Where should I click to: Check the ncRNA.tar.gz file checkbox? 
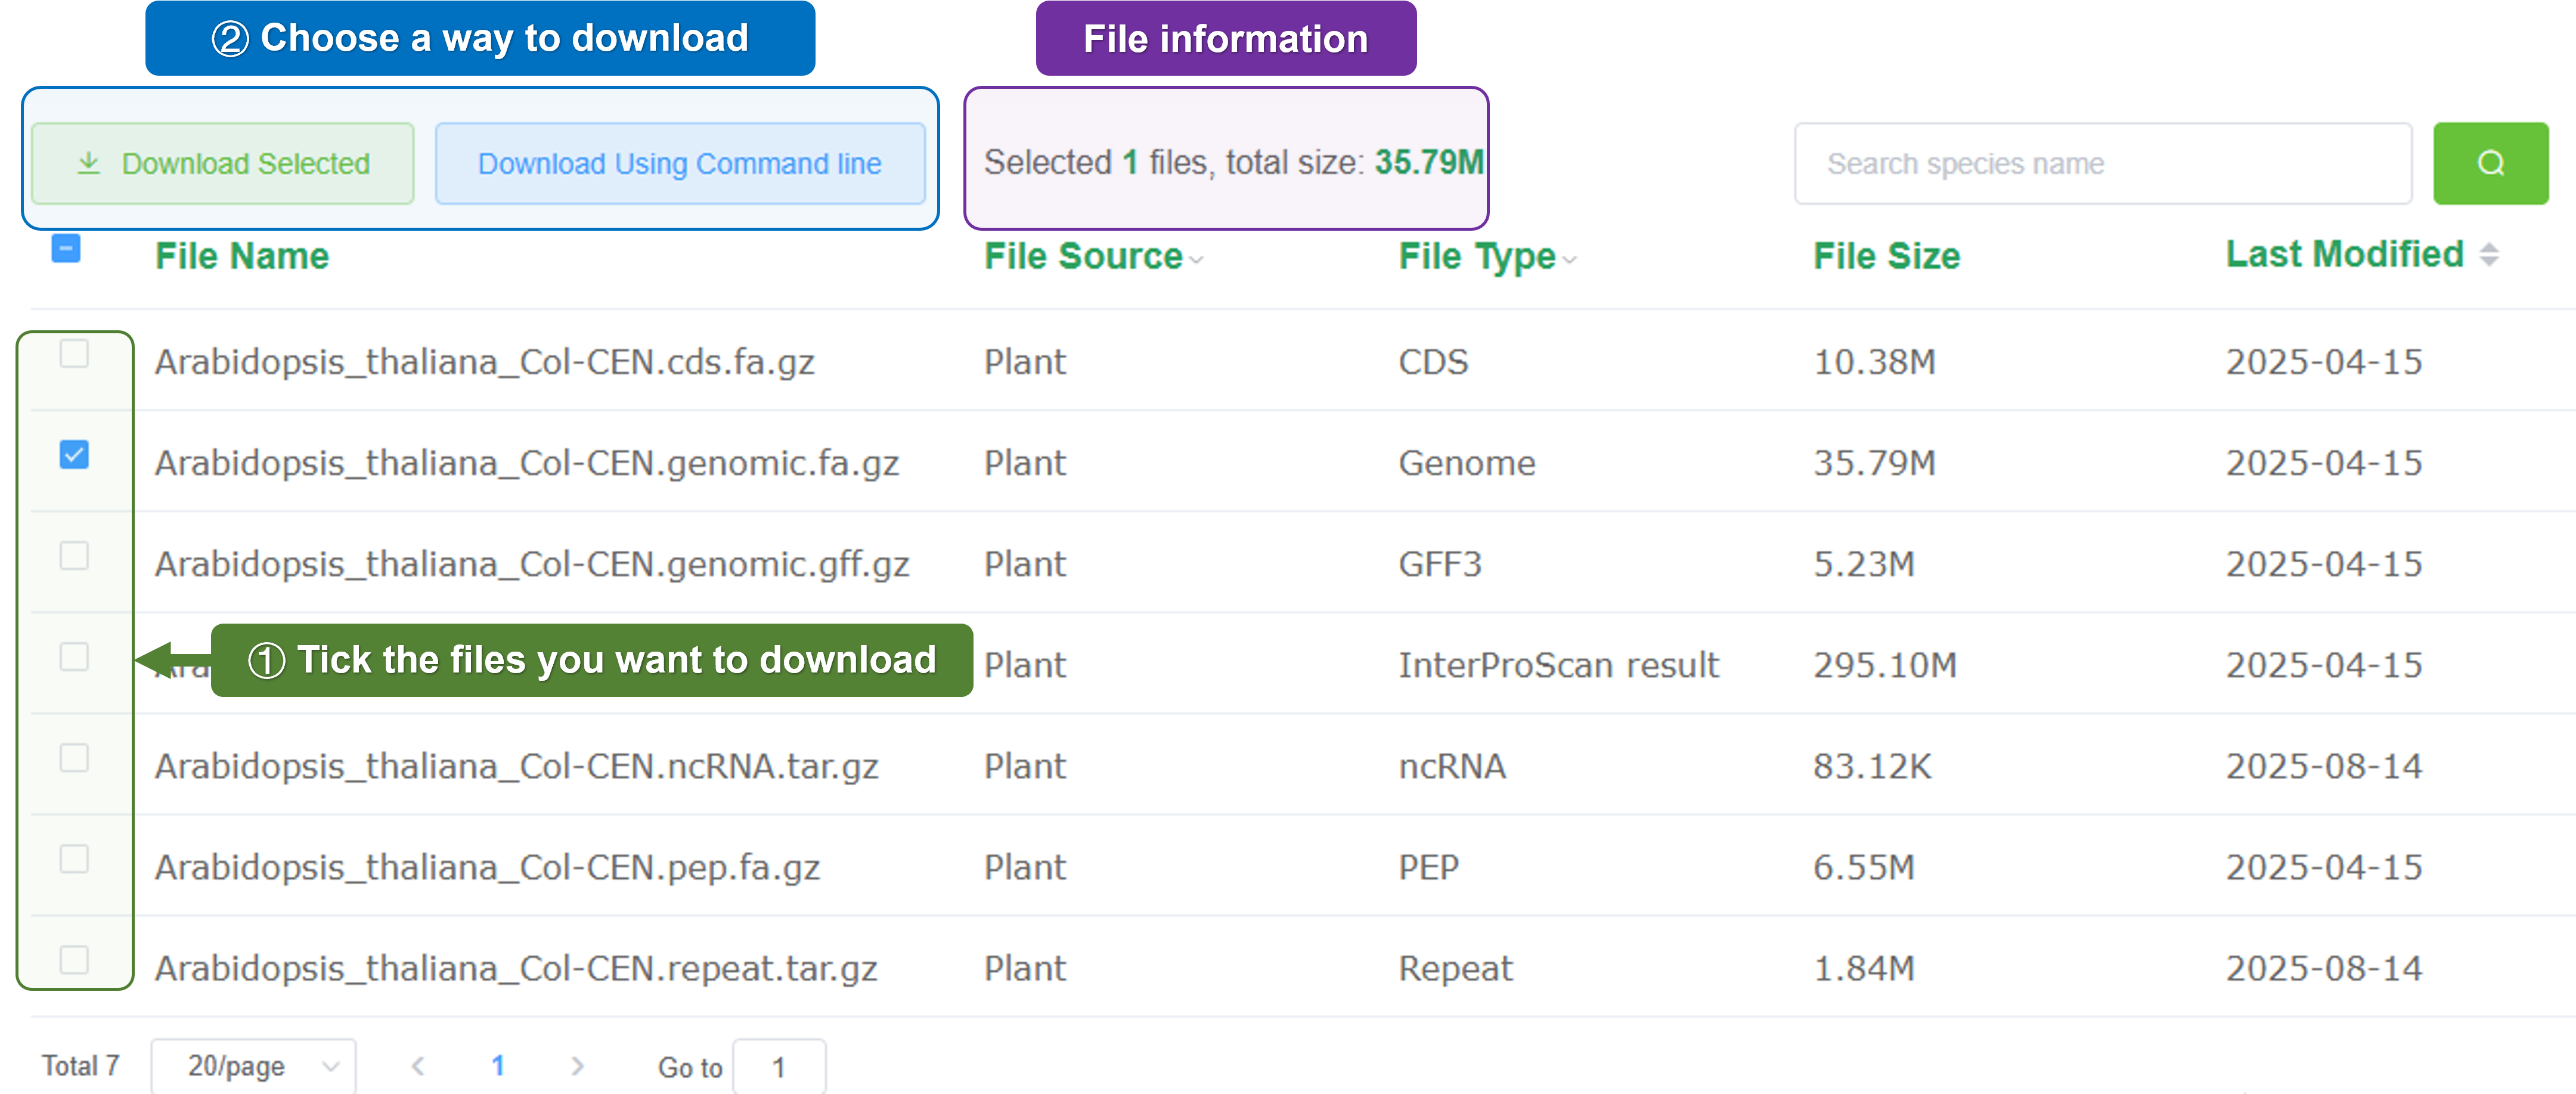tap(74, 758)
